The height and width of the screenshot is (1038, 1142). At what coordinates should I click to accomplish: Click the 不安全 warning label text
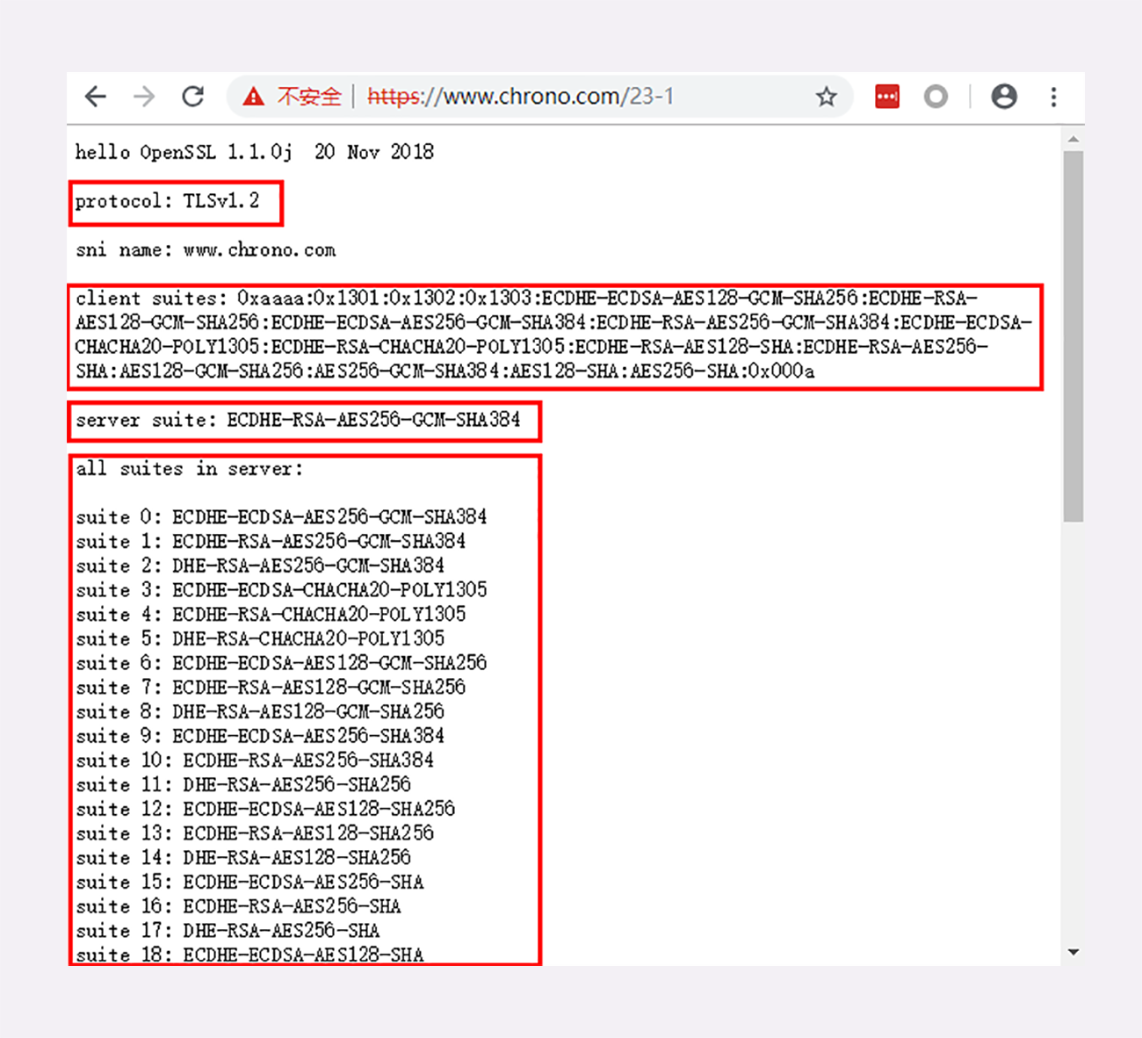(x=308, y=97)
